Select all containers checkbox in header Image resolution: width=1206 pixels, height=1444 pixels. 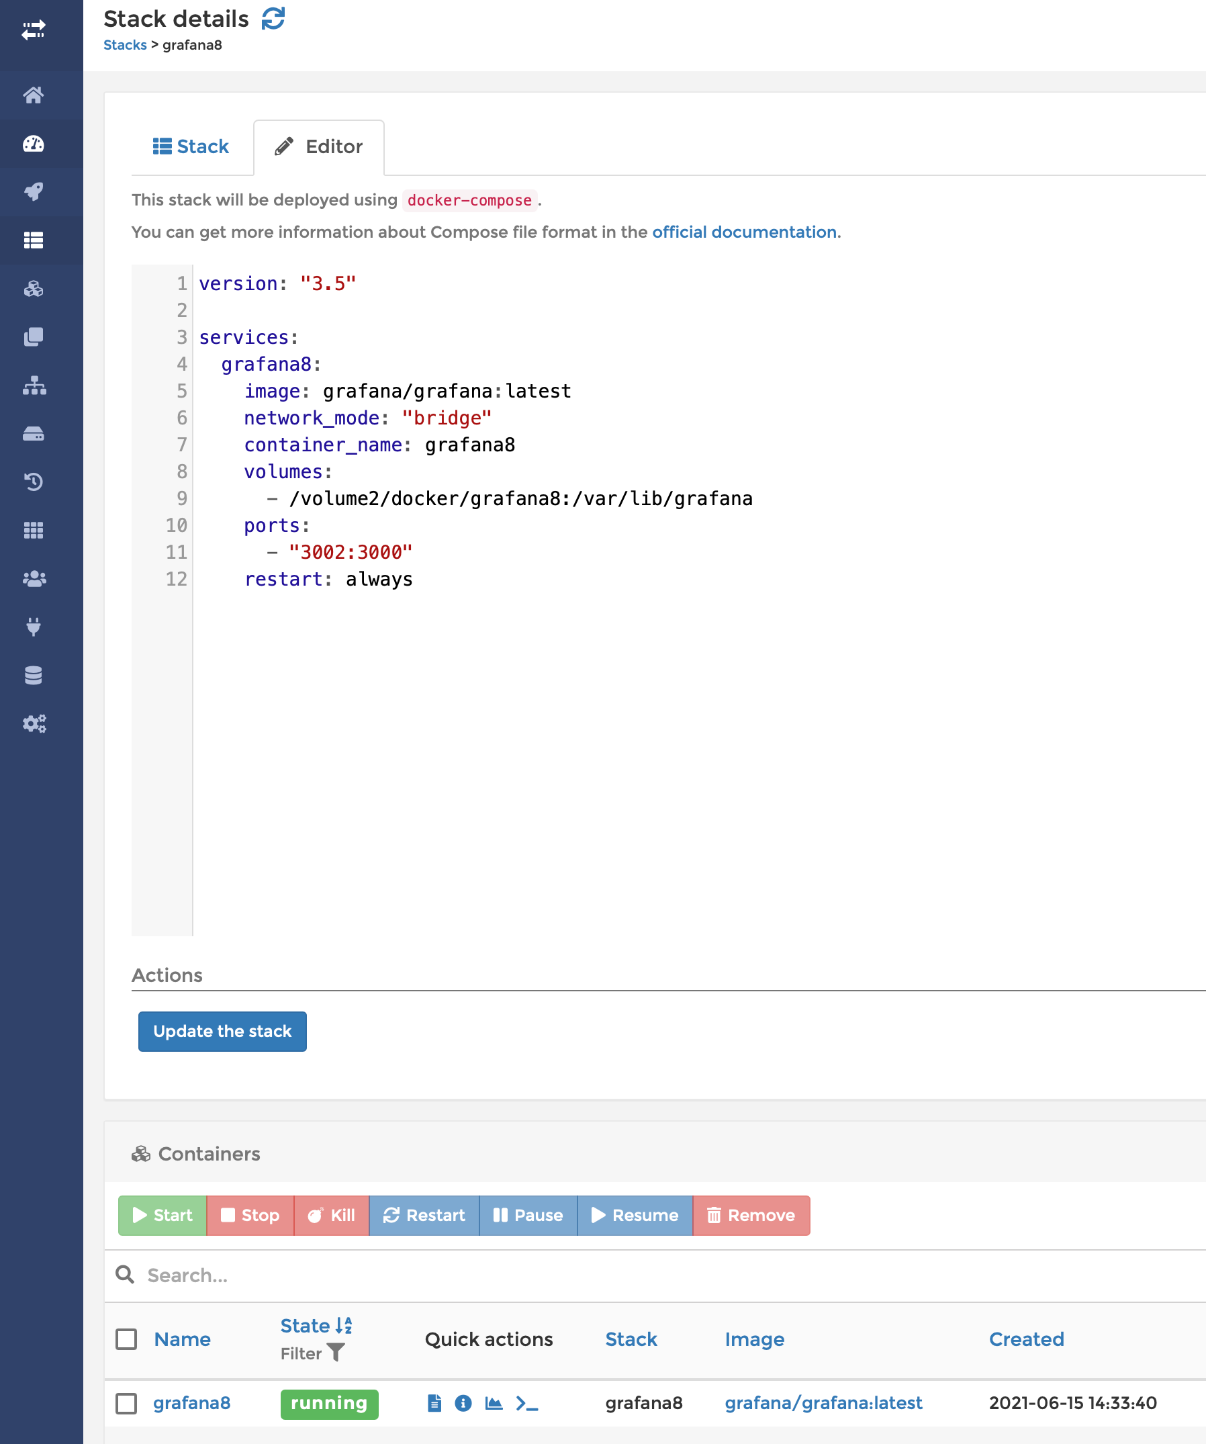tap(126, 1339)
